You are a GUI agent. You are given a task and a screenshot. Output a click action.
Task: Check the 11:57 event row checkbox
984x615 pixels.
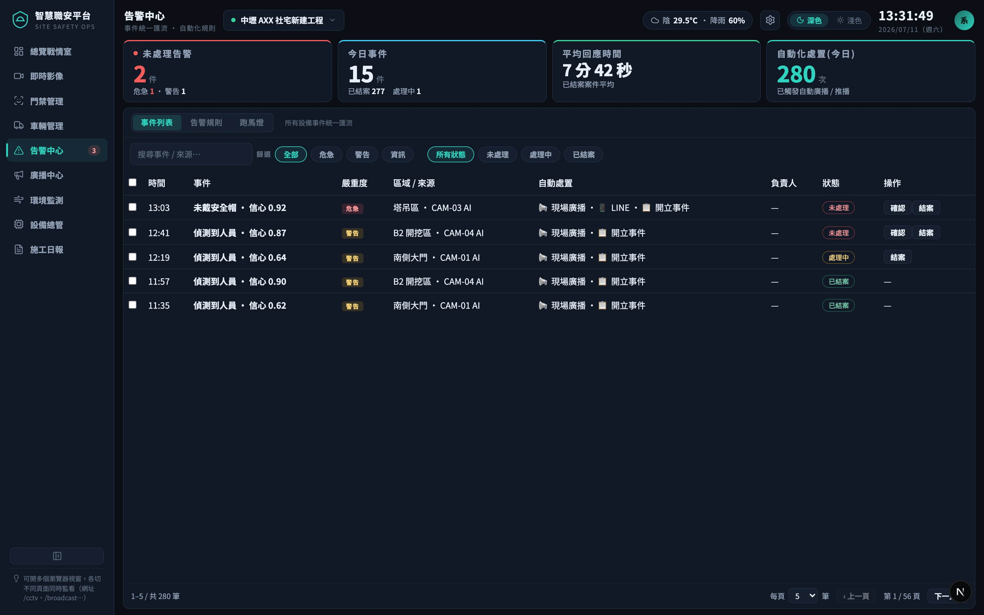(133, 281)
